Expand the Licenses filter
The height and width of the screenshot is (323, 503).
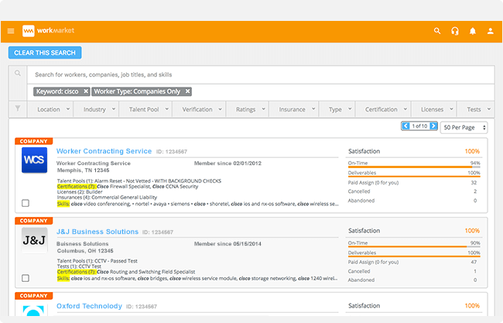[434, 109]
